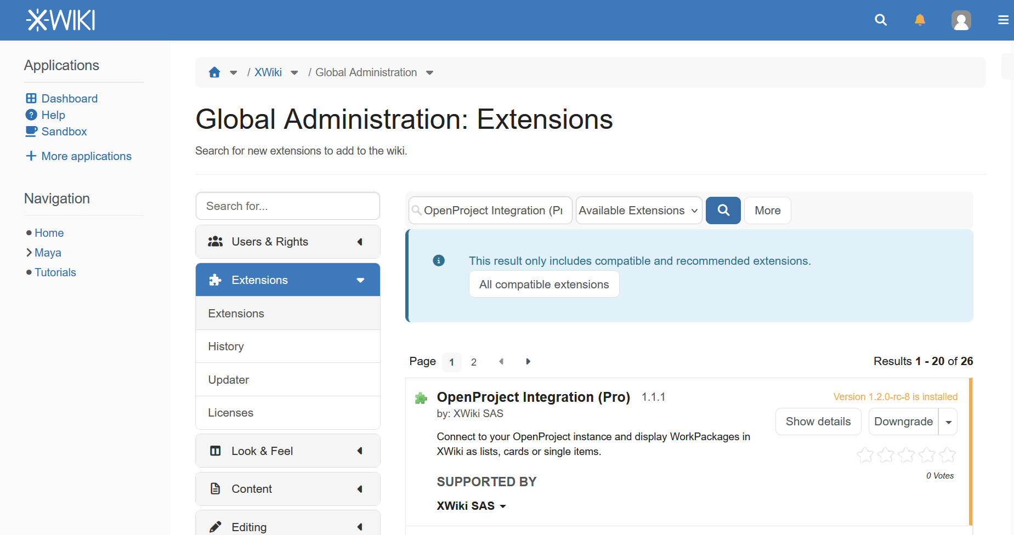Image resolution: width=1014 pixels, height=535 pixels.
Task: Go to previous results page arrow
Action: tap(501, 361)
